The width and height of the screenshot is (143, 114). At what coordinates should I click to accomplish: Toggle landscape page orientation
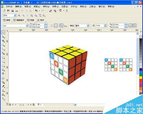point(56,26)
